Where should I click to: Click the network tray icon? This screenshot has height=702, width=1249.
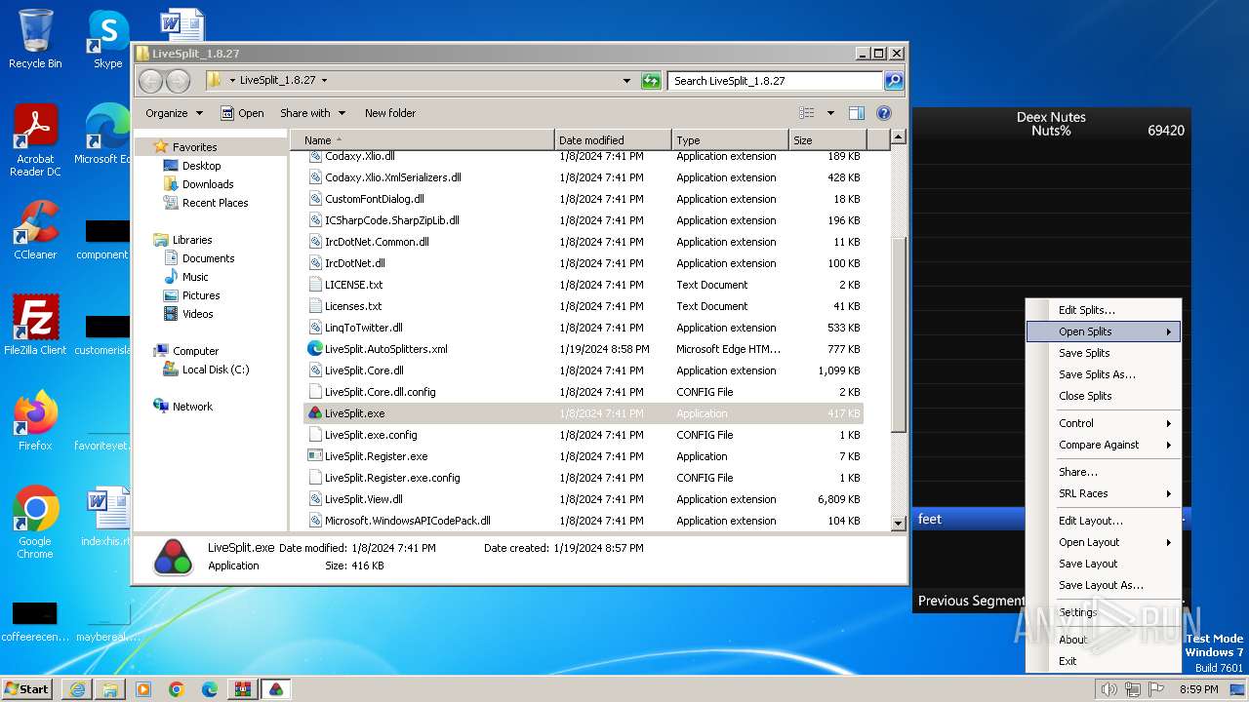pos(1133,689)
